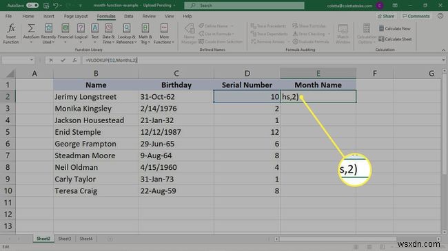Open More Functions menu
This screenshot has width=448, height=251.
click(164, 34)
